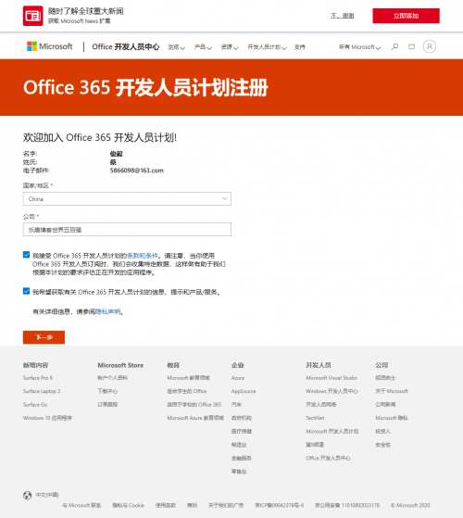Click the Microsoft logo
Image resolution: width=463 pixels, height=518 pixels.
[x=49, y=46]
